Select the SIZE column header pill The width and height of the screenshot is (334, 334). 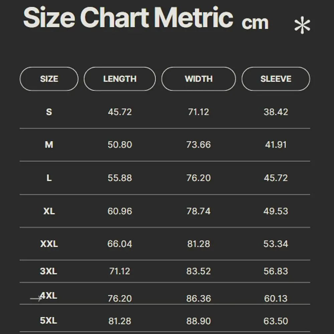[x=49, y=79]
